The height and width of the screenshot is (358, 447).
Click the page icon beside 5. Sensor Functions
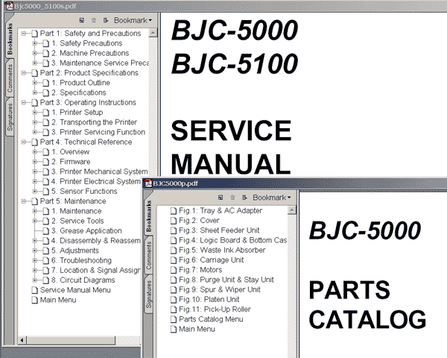coord(46,192)
